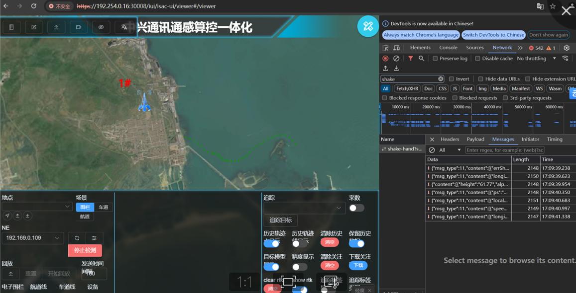
Task: Clear the network log in DevTools
Action: (x=396, y=59)
